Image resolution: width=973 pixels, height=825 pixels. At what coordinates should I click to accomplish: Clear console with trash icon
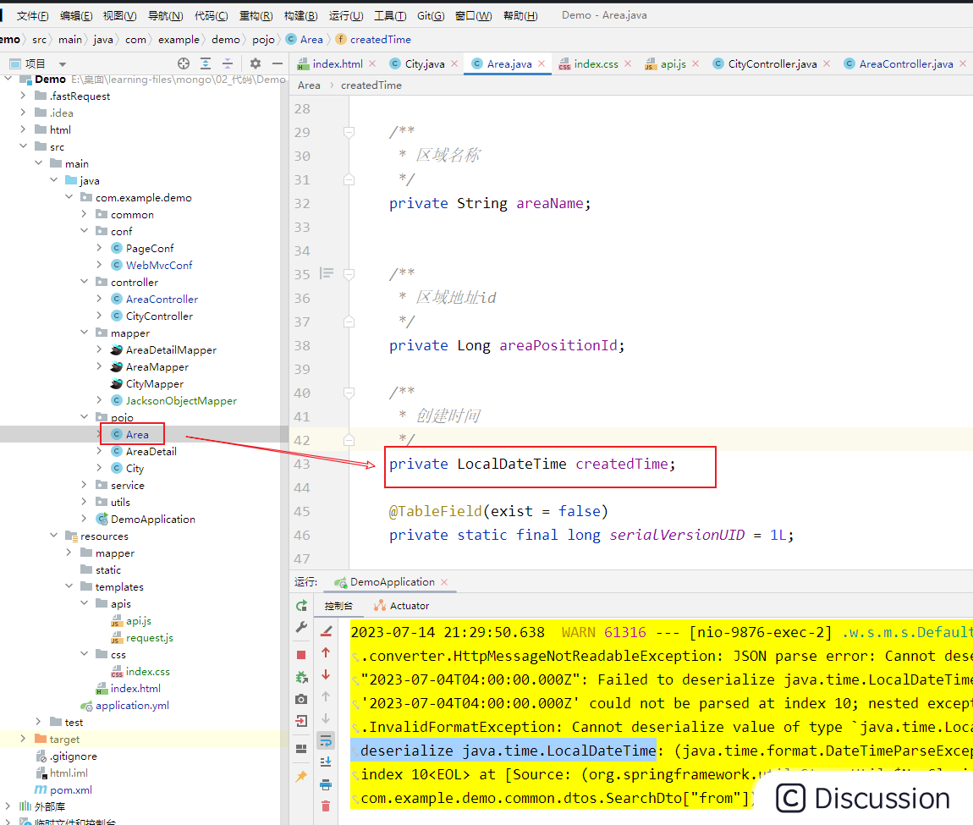pos(326,806)
